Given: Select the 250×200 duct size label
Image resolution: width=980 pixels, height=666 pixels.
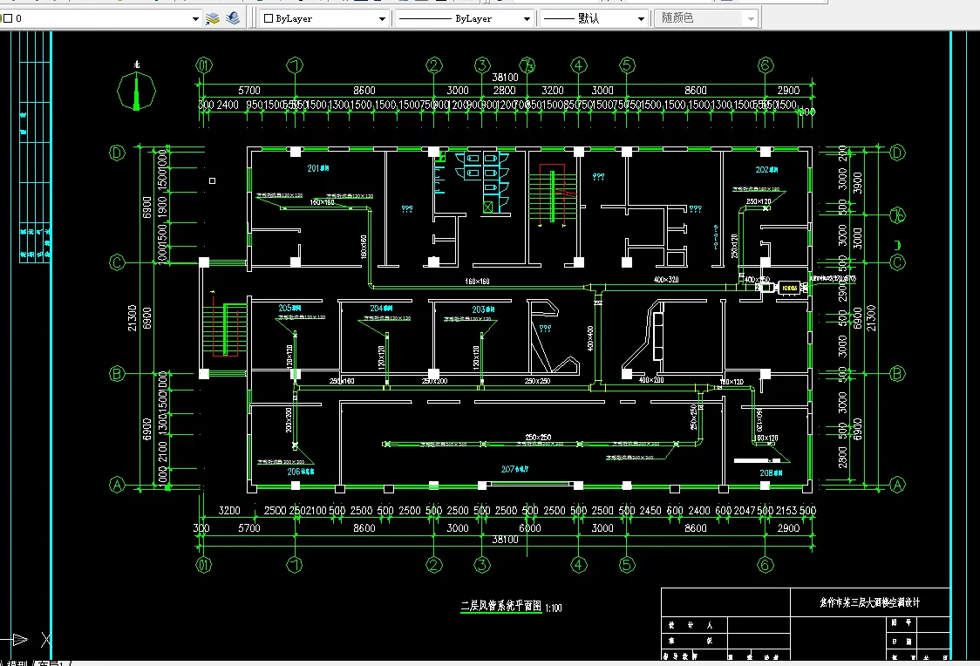Looking at the screenshot, I should [434, 380].
